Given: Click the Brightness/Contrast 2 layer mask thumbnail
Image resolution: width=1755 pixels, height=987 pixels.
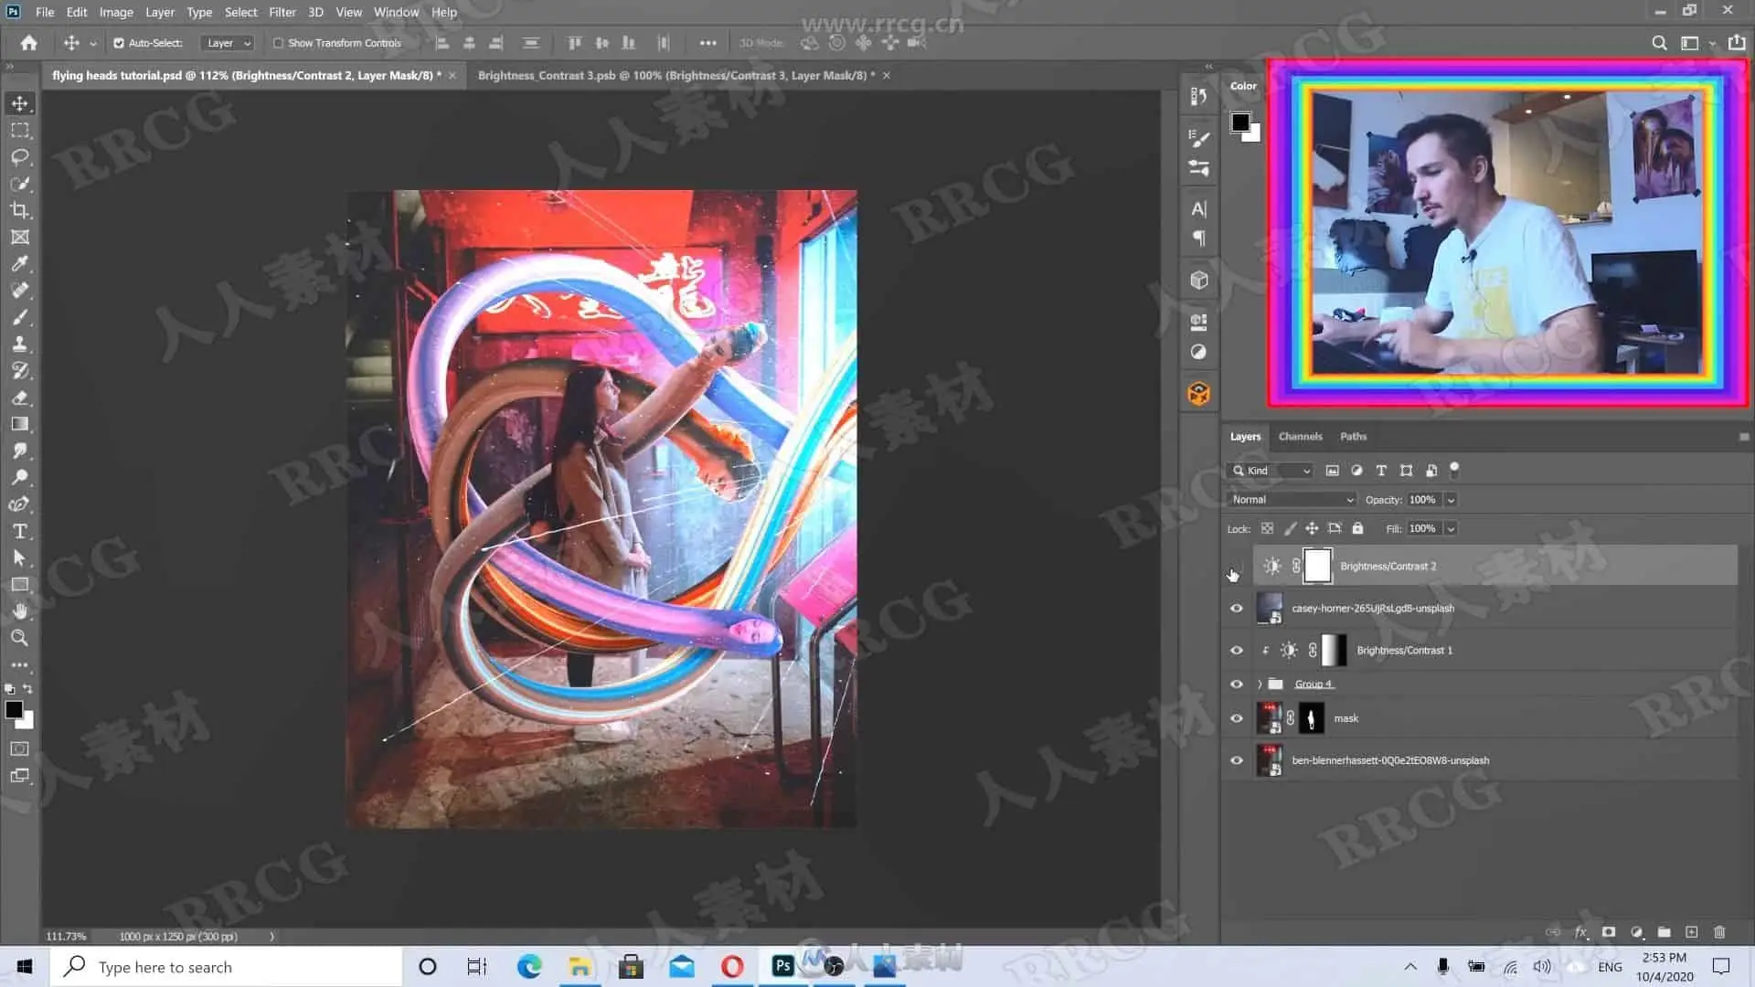Looking at the screenshot, I should coord(1317,567).
